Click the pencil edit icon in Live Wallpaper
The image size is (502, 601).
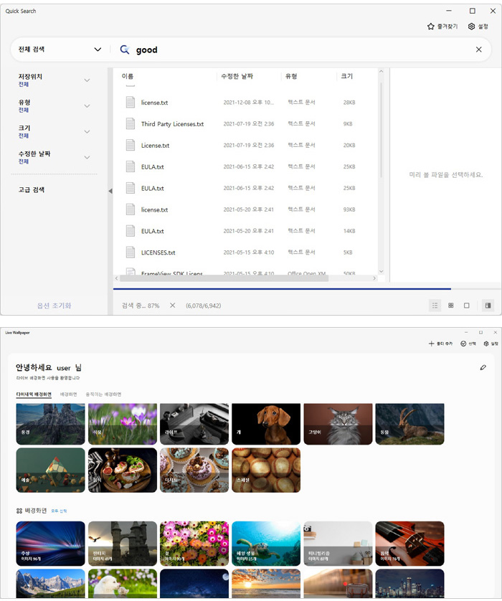click(483, 368)
